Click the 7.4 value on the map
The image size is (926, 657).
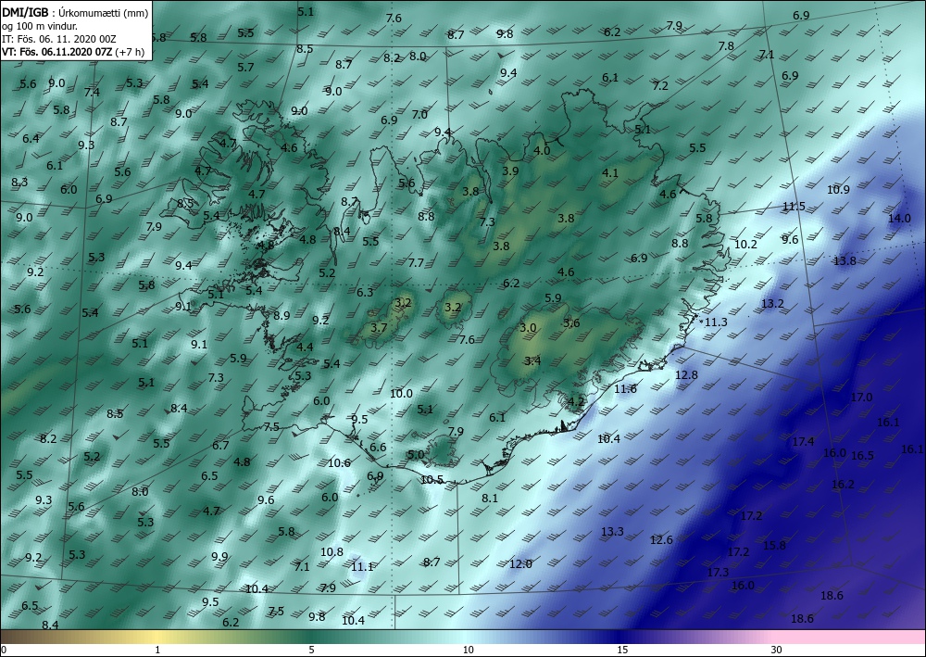(92, 92)
